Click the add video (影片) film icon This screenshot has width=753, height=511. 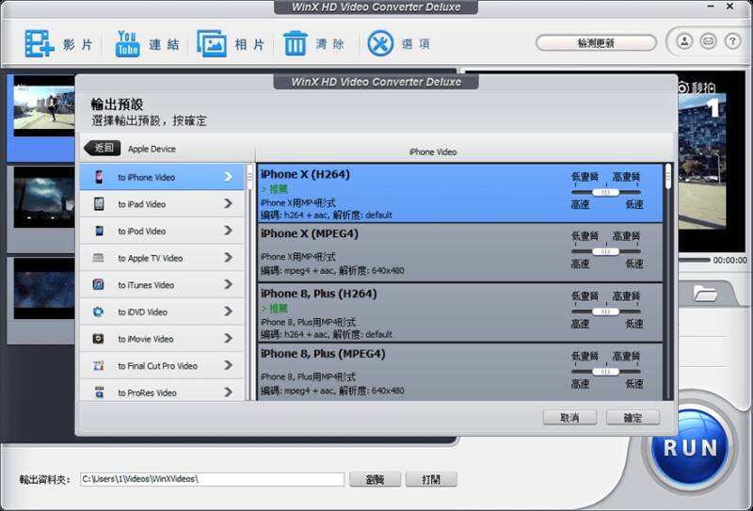[39, 43]
